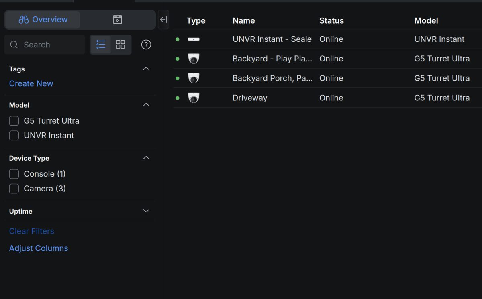Select the UNVR Instant - Seale name
This screenshot has width=482, height=299.
[x=272, y=39]
